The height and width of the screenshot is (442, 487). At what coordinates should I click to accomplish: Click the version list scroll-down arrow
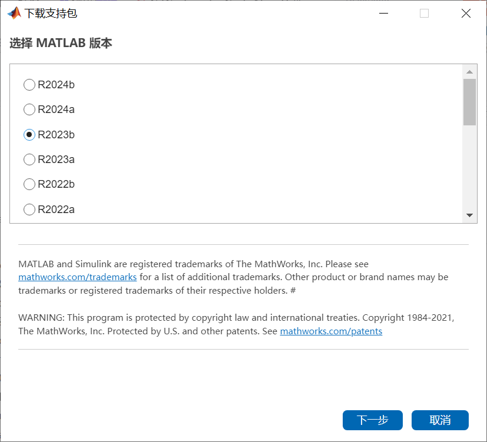pos(469,215)
